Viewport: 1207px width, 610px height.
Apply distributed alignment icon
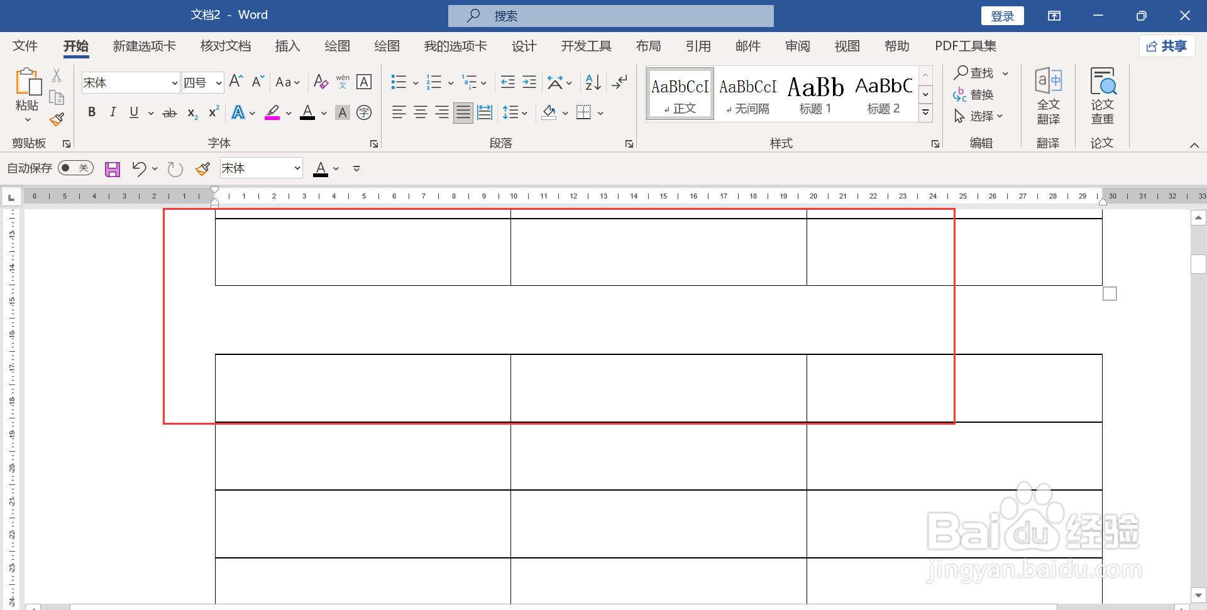pos(485,112)
